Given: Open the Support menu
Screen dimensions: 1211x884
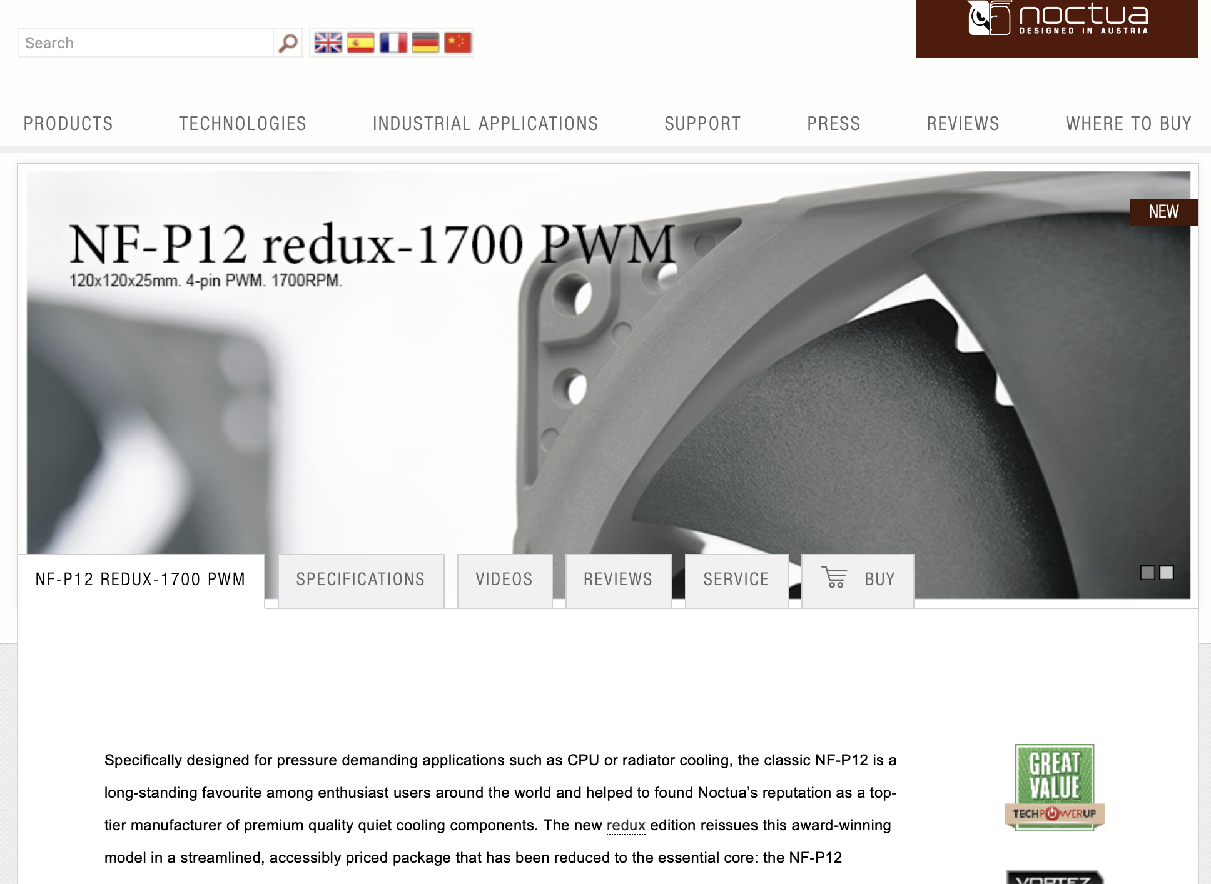Looking at the screenshot, I should coord(702,124).
